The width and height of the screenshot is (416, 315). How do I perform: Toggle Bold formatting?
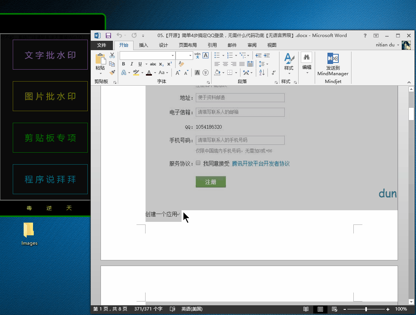click(x=123, y=64)
